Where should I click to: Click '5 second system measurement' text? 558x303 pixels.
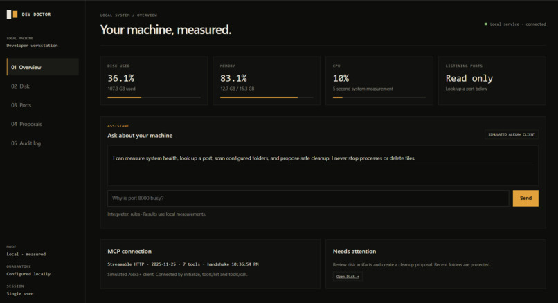[x=363, y=89]
